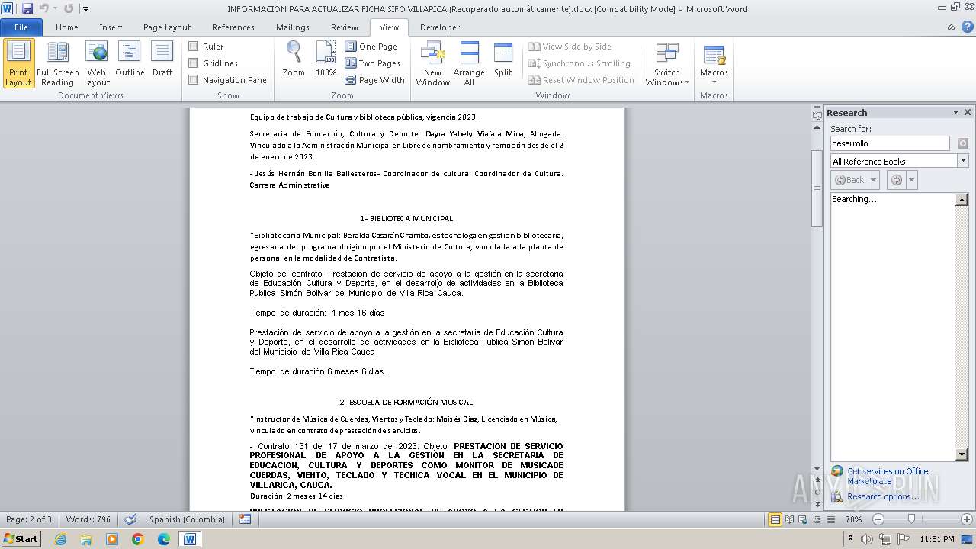The image size is (976, 549).
Task: Open spelling and grammar check status icon
Action: (x=131, y=519)
